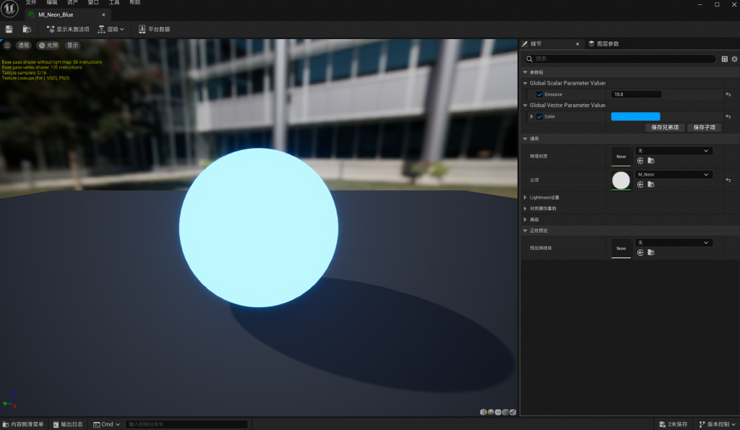The height and width of the screenshot is (430, 740).
Task: Click the 保存子项 save child button
Action: pos(704,127)
